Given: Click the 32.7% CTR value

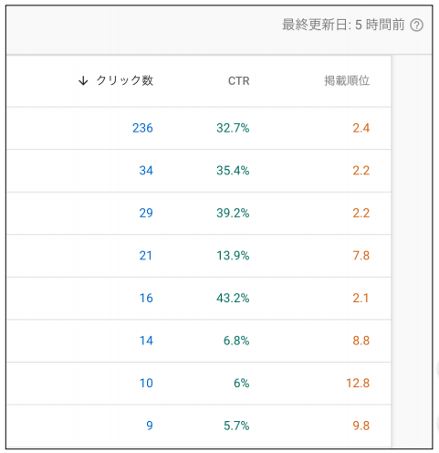Looking at the screenshot, I should coord(233,128).
